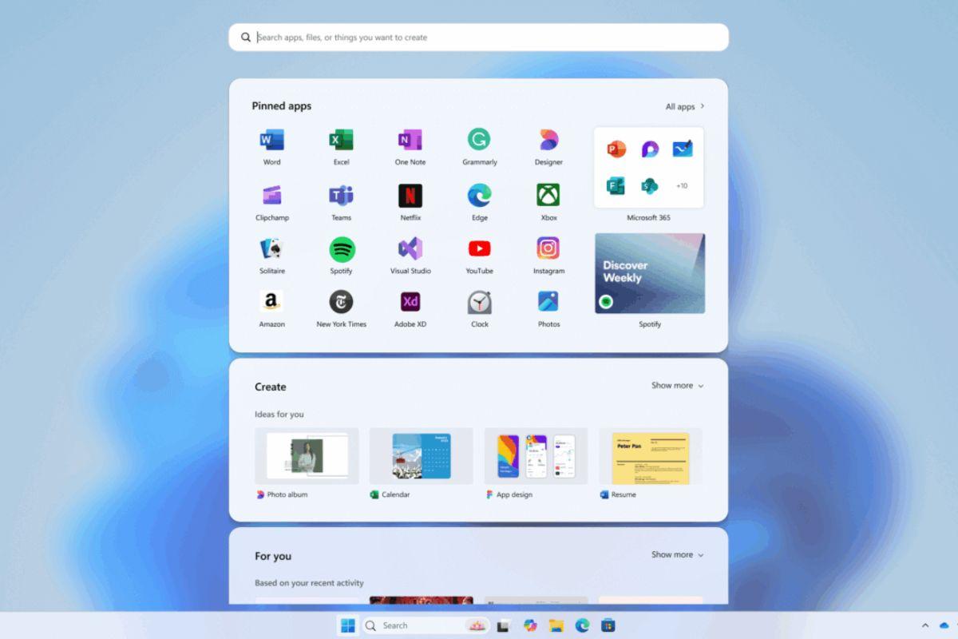Image resolution: width=958 pixels, height=639 pixels.
Task: Open the All apps list
Action: click(684, 105)
